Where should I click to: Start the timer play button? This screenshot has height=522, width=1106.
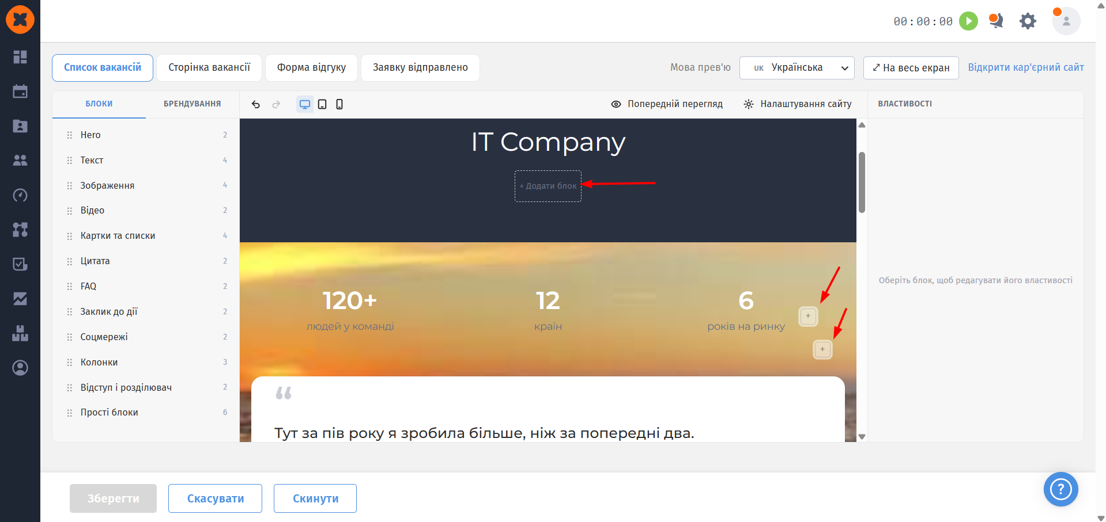point(968,21)
